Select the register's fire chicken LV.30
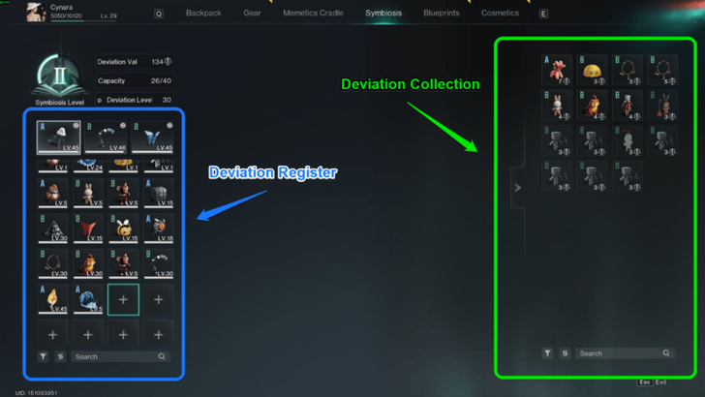The width and height of the screenshot is (705, 397). (88, 264)
